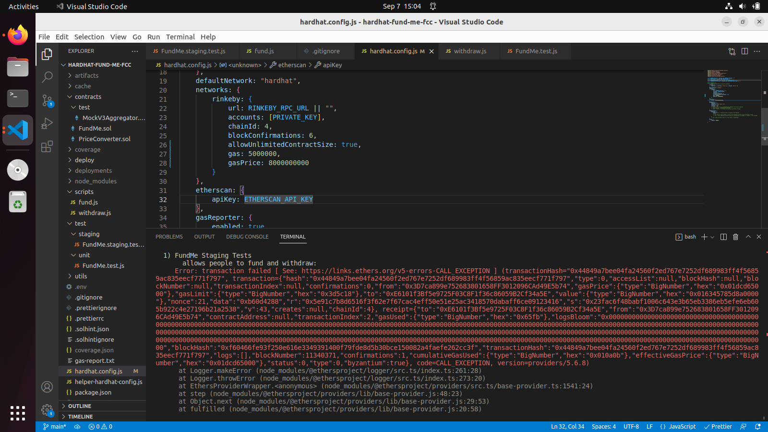Close the terminal panel
Screen dimensions: 768x432
759,237
